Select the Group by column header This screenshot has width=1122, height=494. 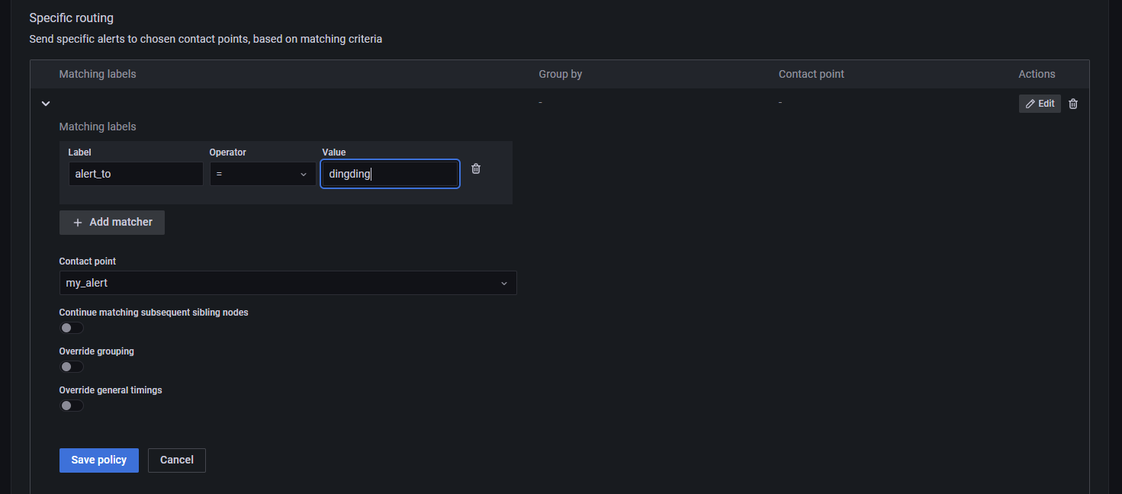point(560,74)
